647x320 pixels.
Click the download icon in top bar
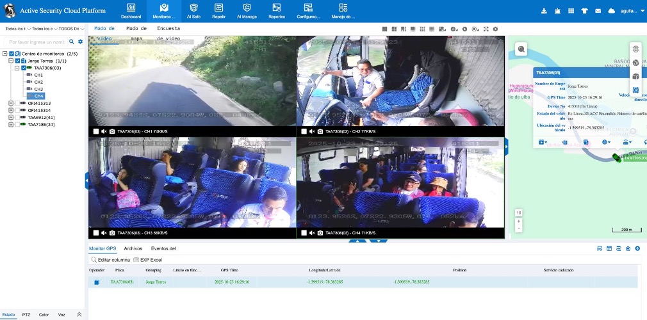pyautogui.click(x=544, y=11)
